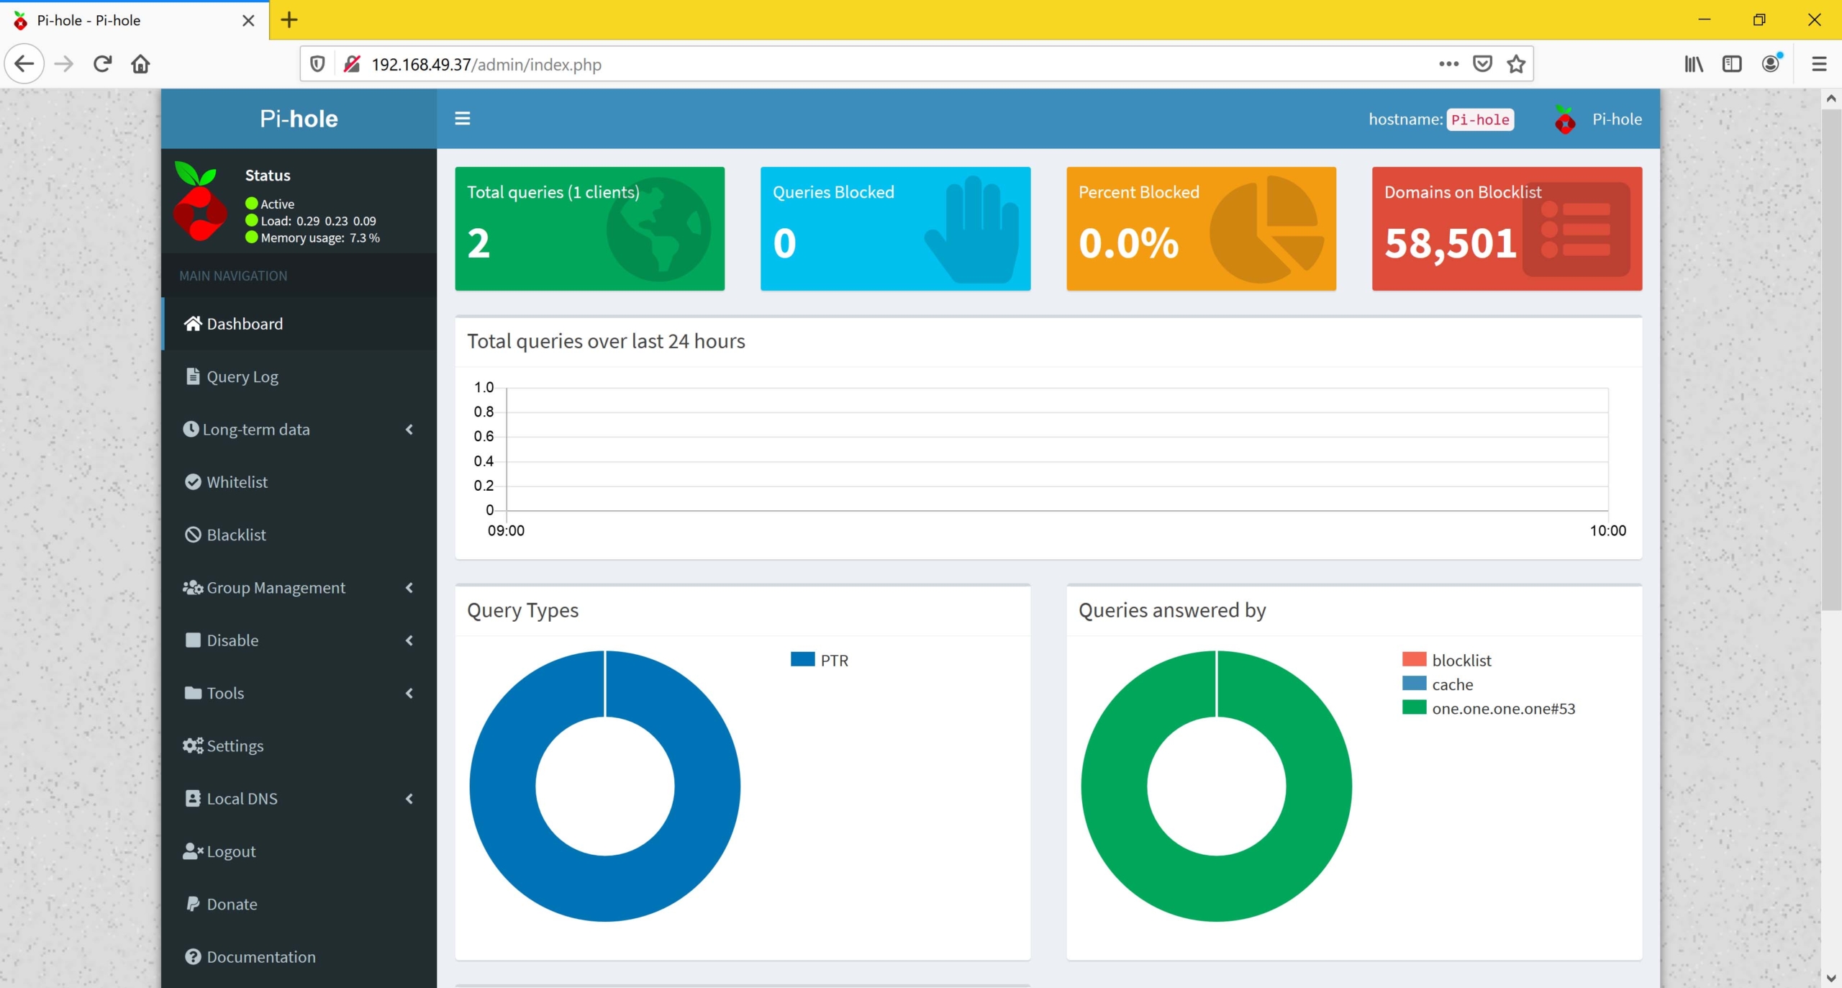Image resolution: width=1842 pixels, height=988 pixels.
Task: Reload the Pi-hole page
Action: [x=102, y=64]
